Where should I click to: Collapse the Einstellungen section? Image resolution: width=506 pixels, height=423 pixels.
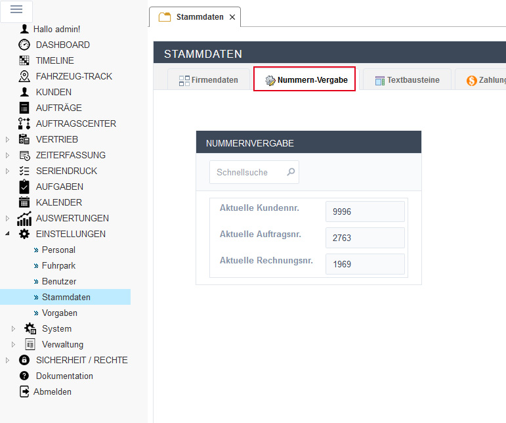click(7, 234)
